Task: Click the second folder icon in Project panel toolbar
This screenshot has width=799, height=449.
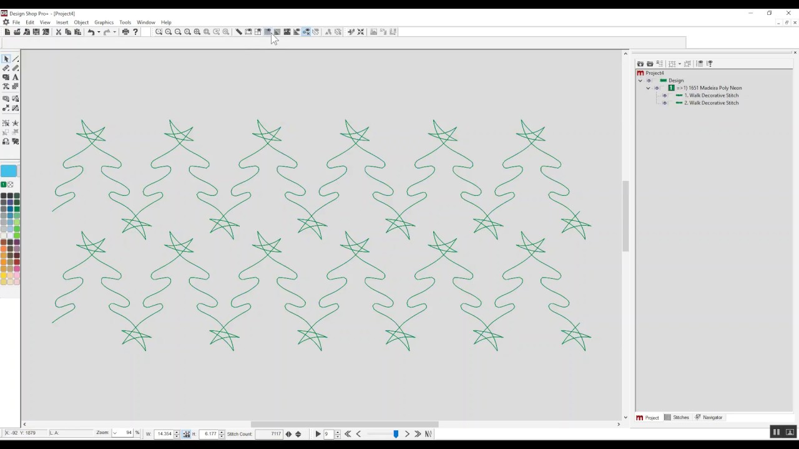Action: click(650, 64)
